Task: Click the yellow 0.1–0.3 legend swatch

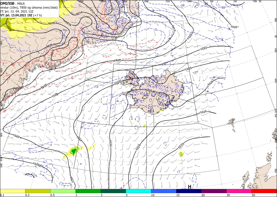Action: pyautogui.click(x=12, y=191)
